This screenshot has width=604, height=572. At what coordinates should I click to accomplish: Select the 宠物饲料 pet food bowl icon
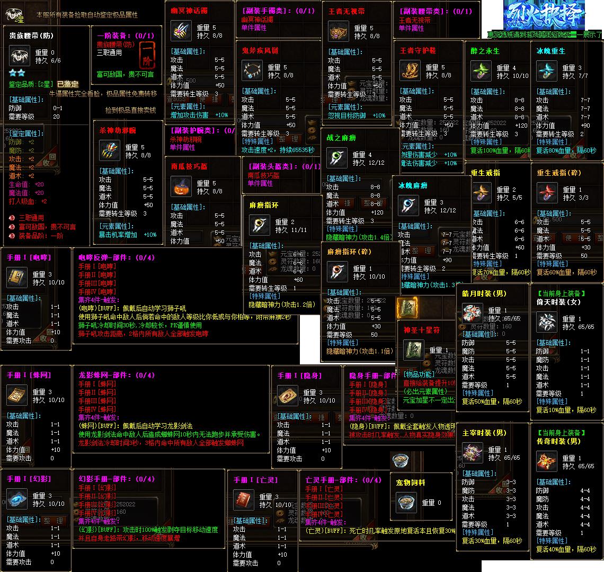406,502
